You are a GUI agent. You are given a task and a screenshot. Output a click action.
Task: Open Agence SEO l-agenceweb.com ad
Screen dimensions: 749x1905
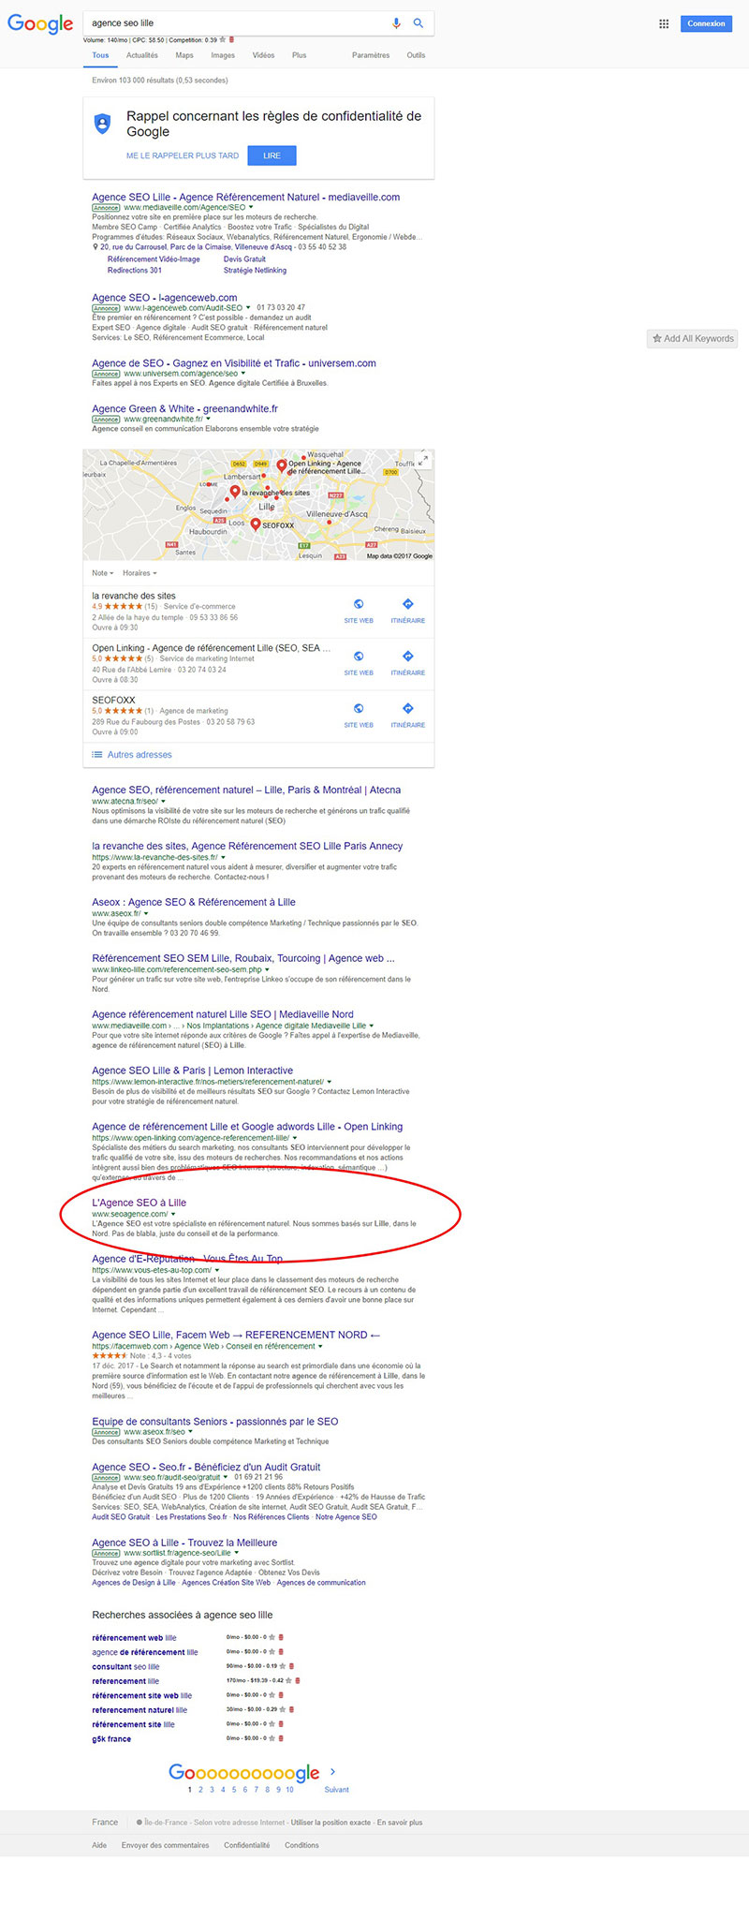[x=164, y=298]
